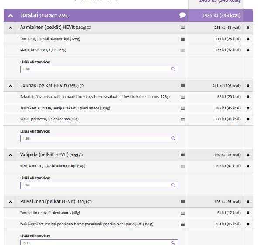Open list menu for Juurekset, uunissa row
This screenshot has height=245, width=258.
coord(183,108)
